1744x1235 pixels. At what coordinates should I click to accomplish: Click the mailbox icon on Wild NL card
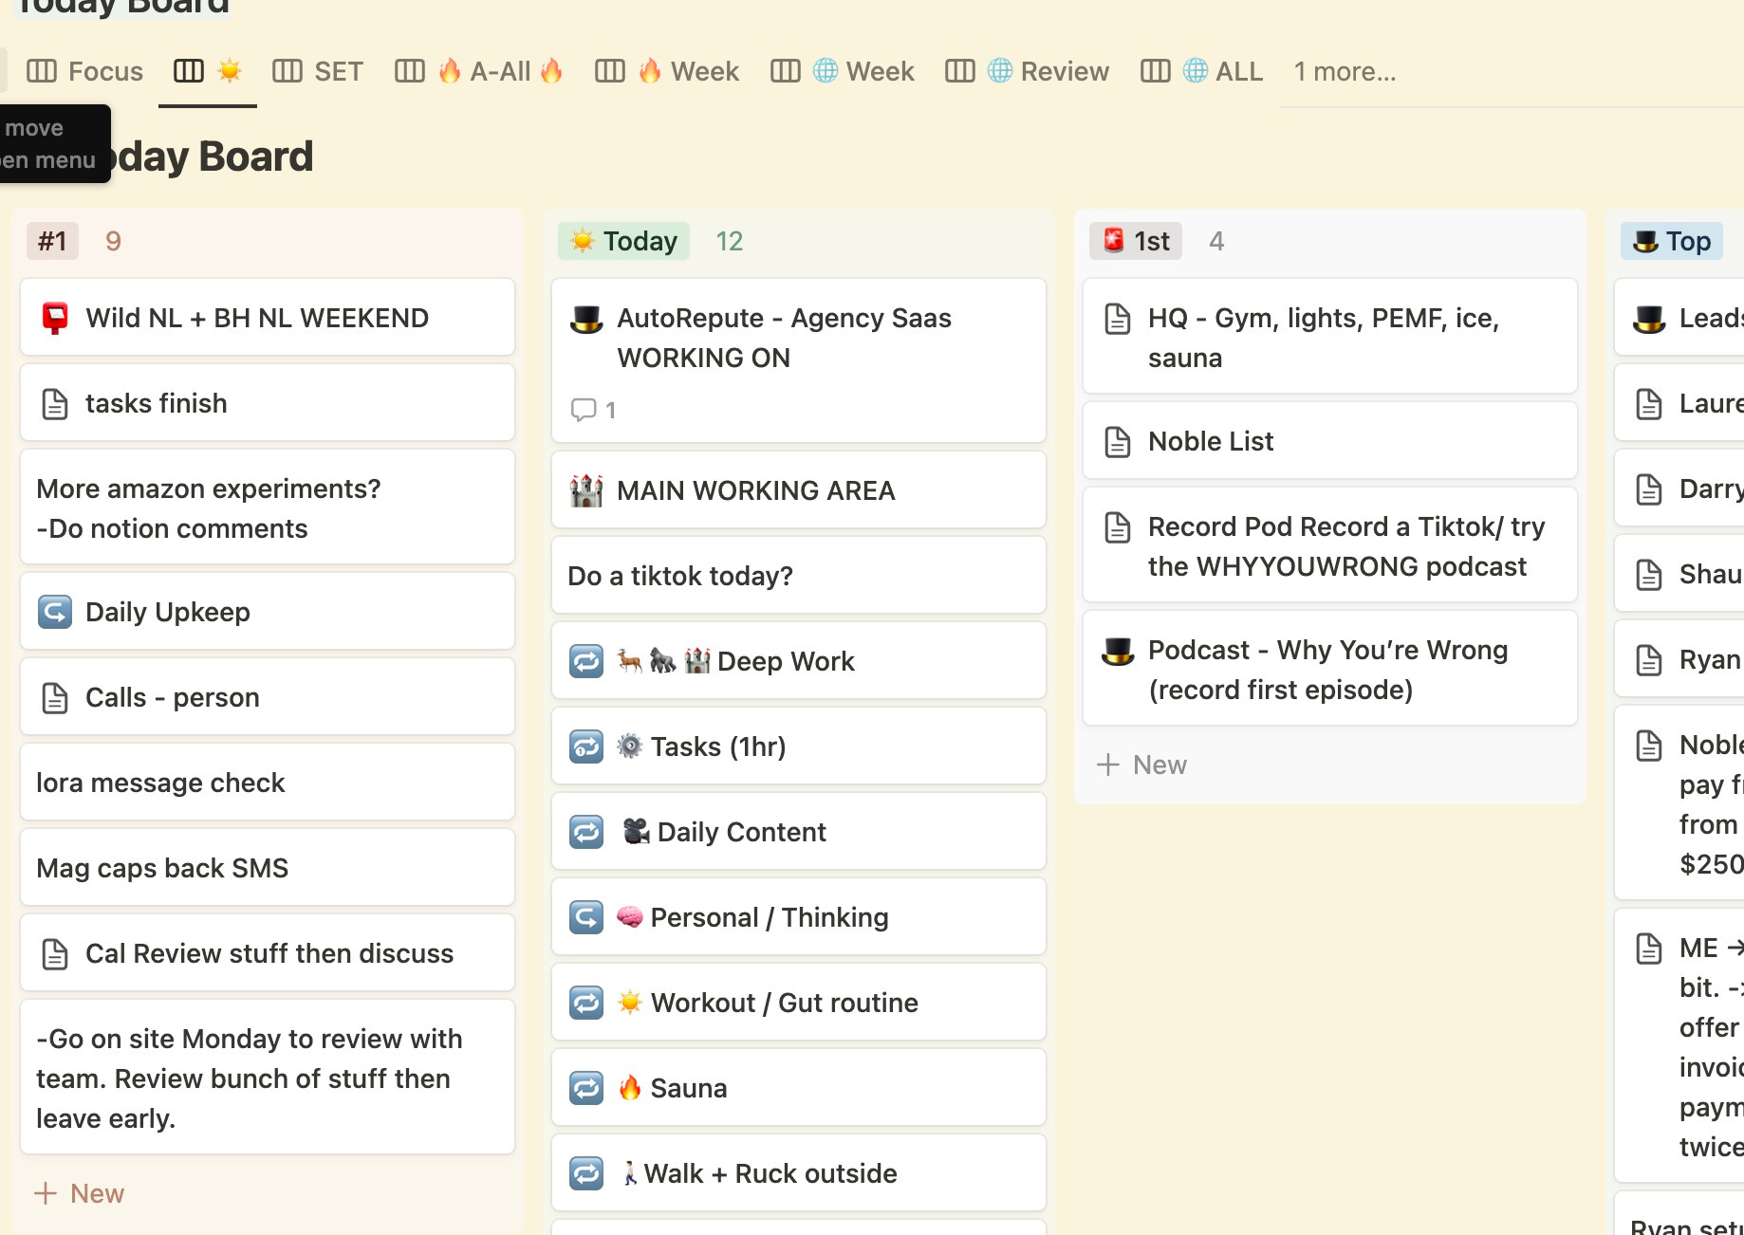point(55,318)
